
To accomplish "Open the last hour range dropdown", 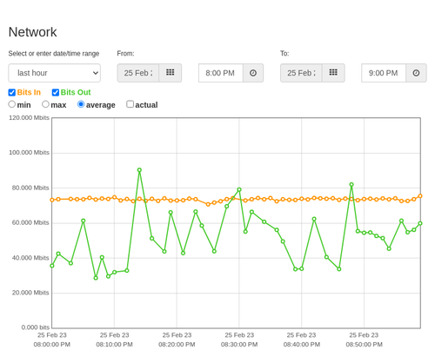I will (x=55, y=73).
